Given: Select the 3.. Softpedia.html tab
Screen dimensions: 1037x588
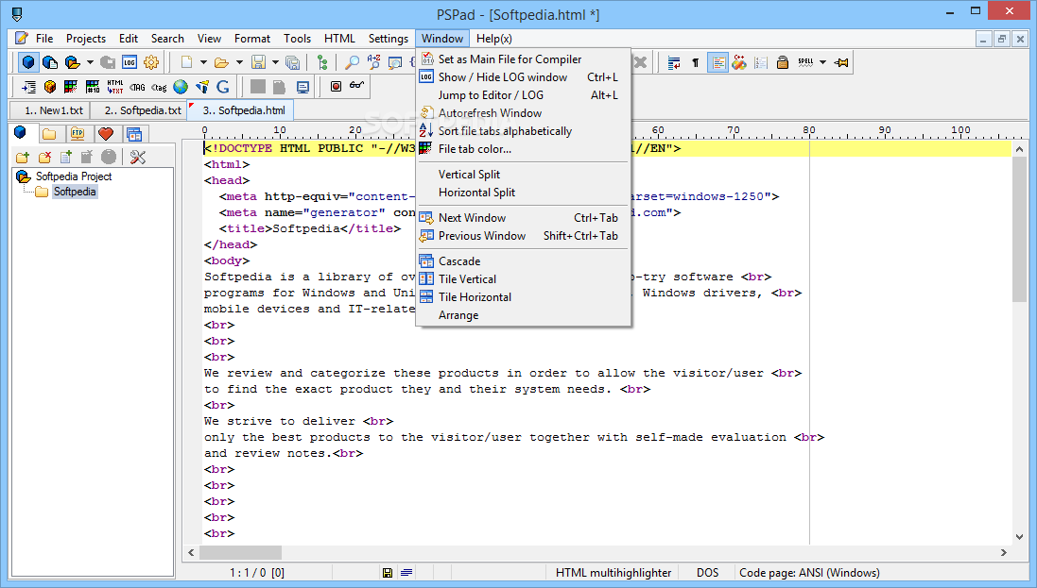Looking at the screenshot, I should pyautogui.click(x=241, y=110).
